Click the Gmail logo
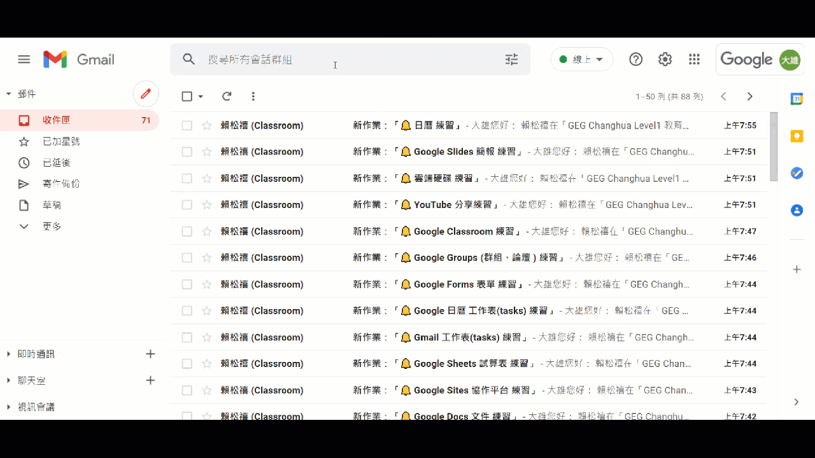This screenshot has width=815, height=458. [x=79, y=59]
